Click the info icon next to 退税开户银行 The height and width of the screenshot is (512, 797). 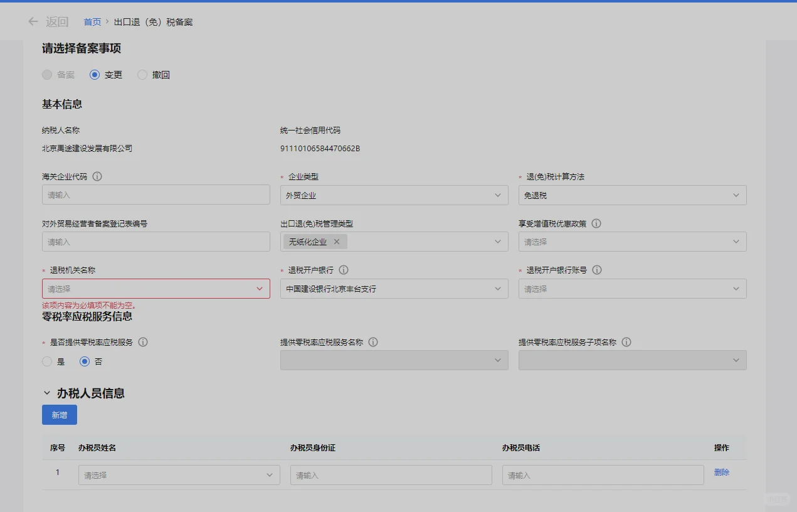coord(343,270)
